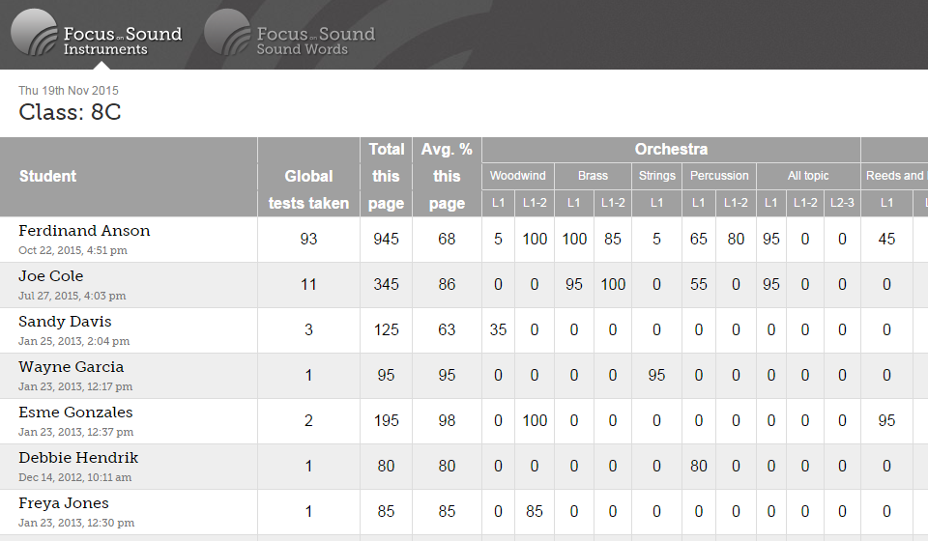The image size is (928, 541).
Task: Select the Brass column header
Action: (593, 176)
